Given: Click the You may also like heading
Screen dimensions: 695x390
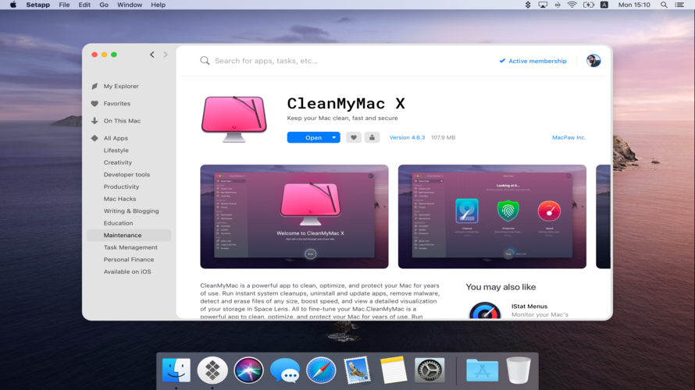Looking at the screenshot, I should [x=501, y=287].
